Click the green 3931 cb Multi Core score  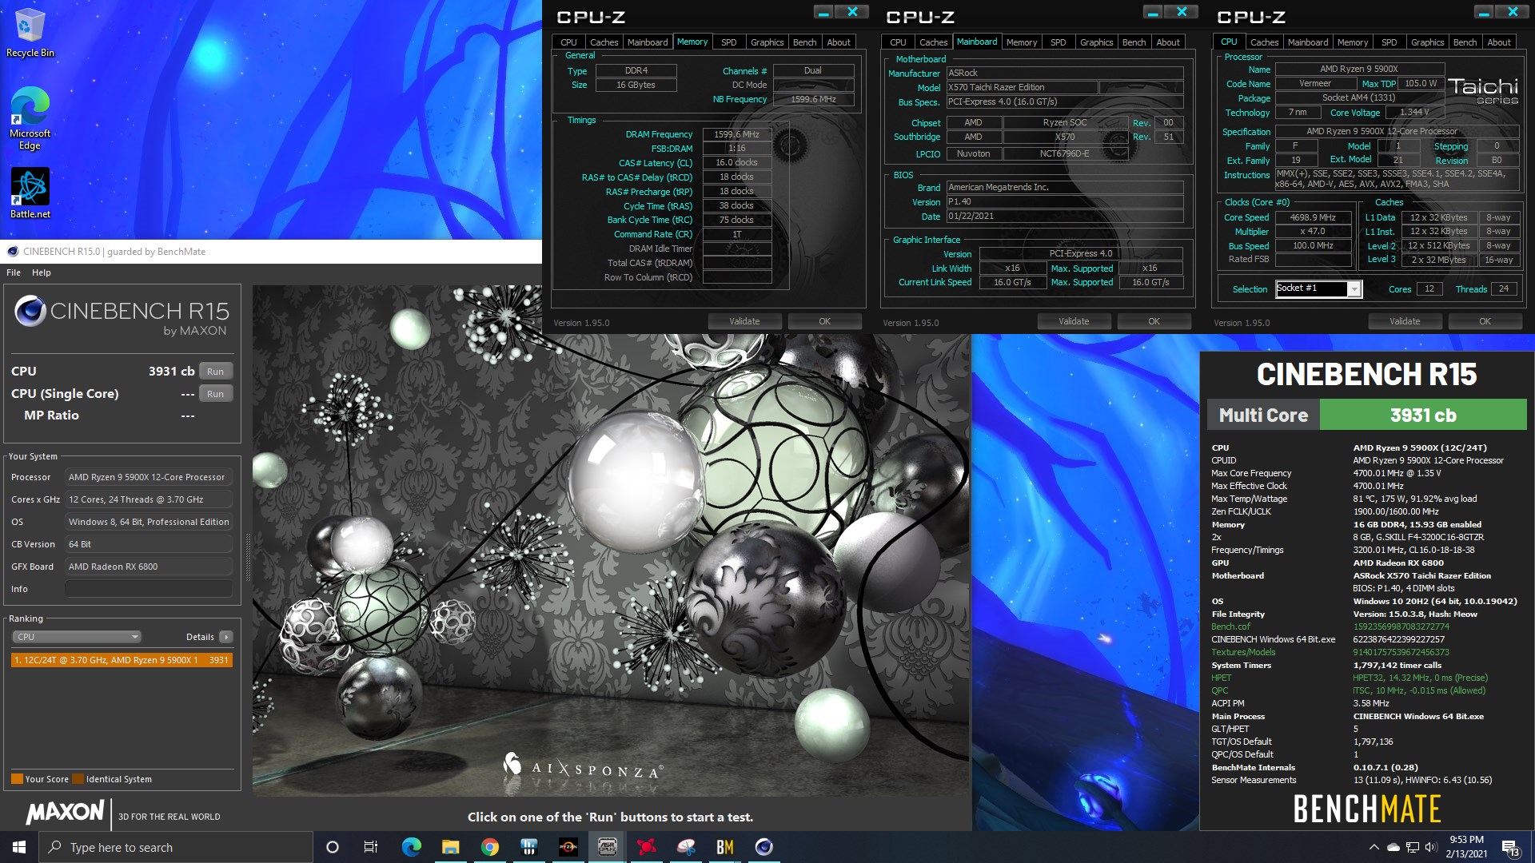(1423, 415)
